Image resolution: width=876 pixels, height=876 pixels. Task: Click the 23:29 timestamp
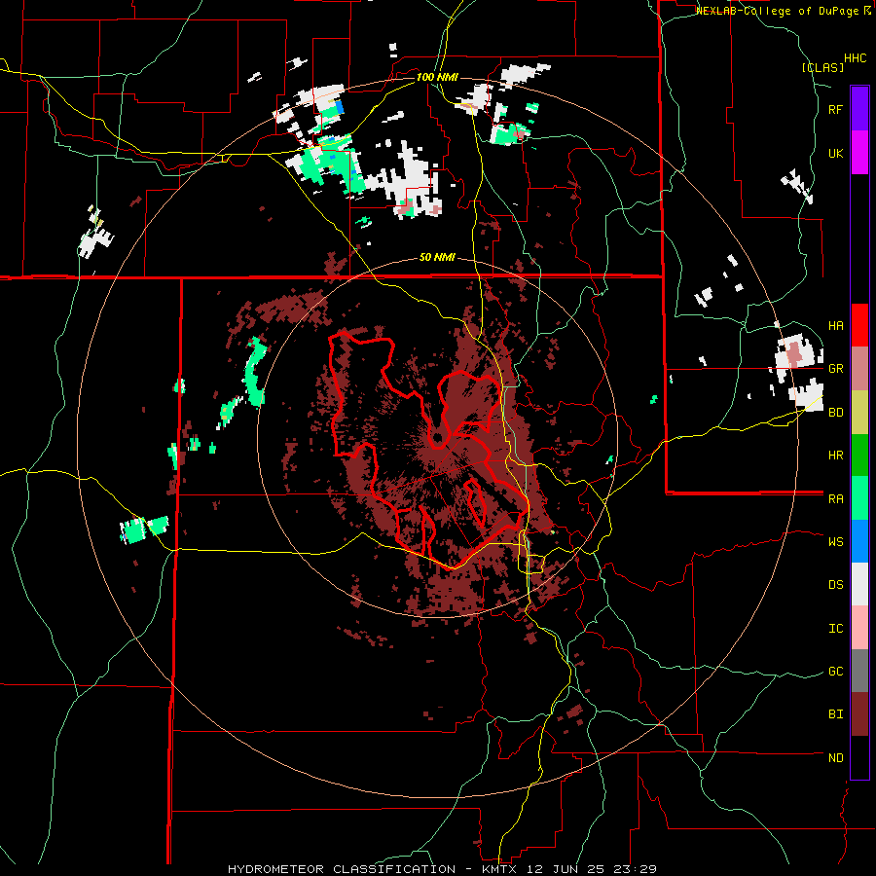coord(638,869)
